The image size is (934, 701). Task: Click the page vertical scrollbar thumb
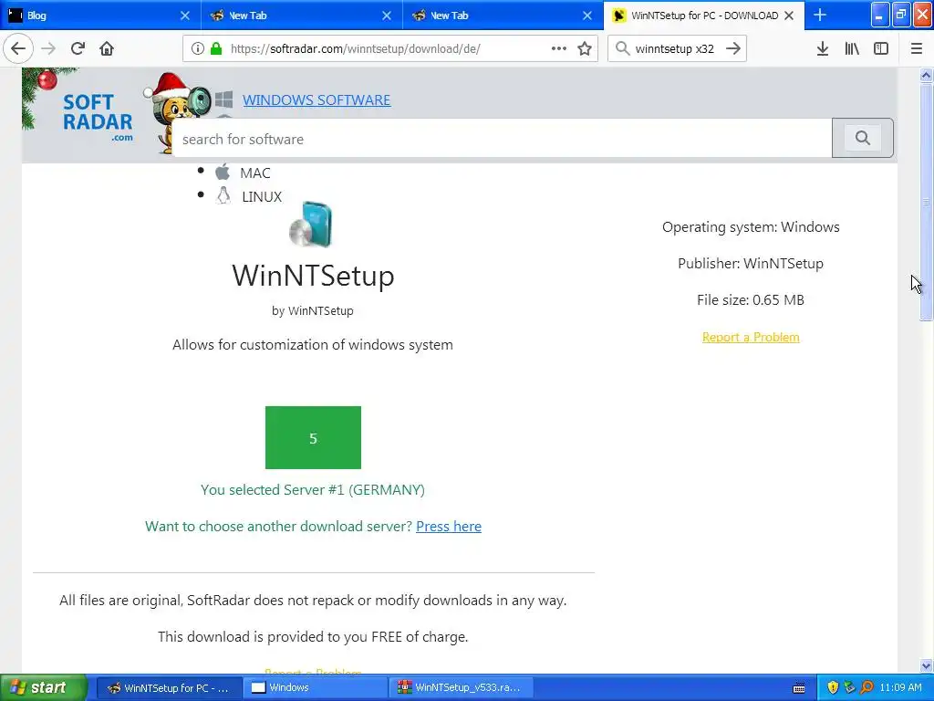(x=926, y=202)
